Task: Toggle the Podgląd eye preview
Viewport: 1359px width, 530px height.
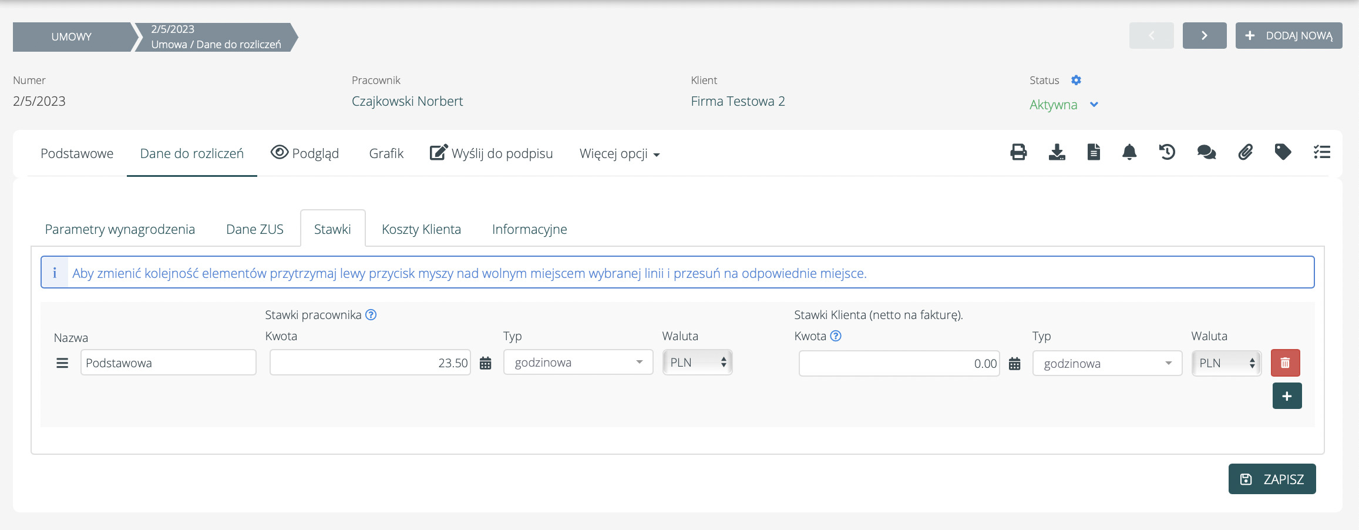Action: [x=305, y=153]
